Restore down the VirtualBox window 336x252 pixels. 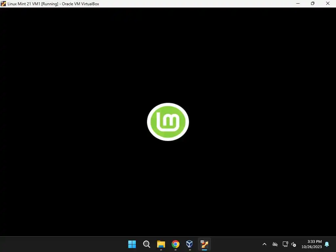click(313, 4)
